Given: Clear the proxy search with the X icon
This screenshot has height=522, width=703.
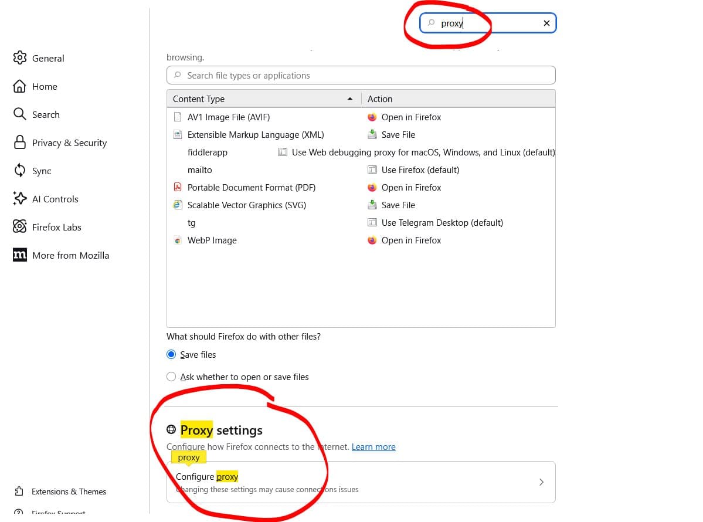Looking at the screenshot, I should tap(546, 23).
